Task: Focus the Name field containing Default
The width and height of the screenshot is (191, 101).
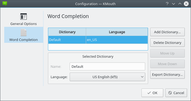Action: [107, 66]
